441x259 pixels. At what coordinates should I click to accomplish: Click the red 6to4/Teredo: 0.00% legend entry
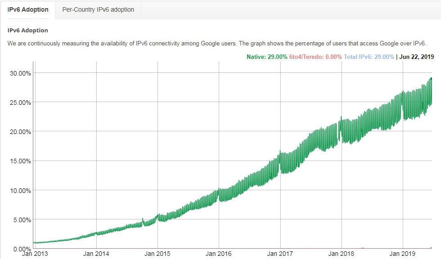[x=315, y=57]
